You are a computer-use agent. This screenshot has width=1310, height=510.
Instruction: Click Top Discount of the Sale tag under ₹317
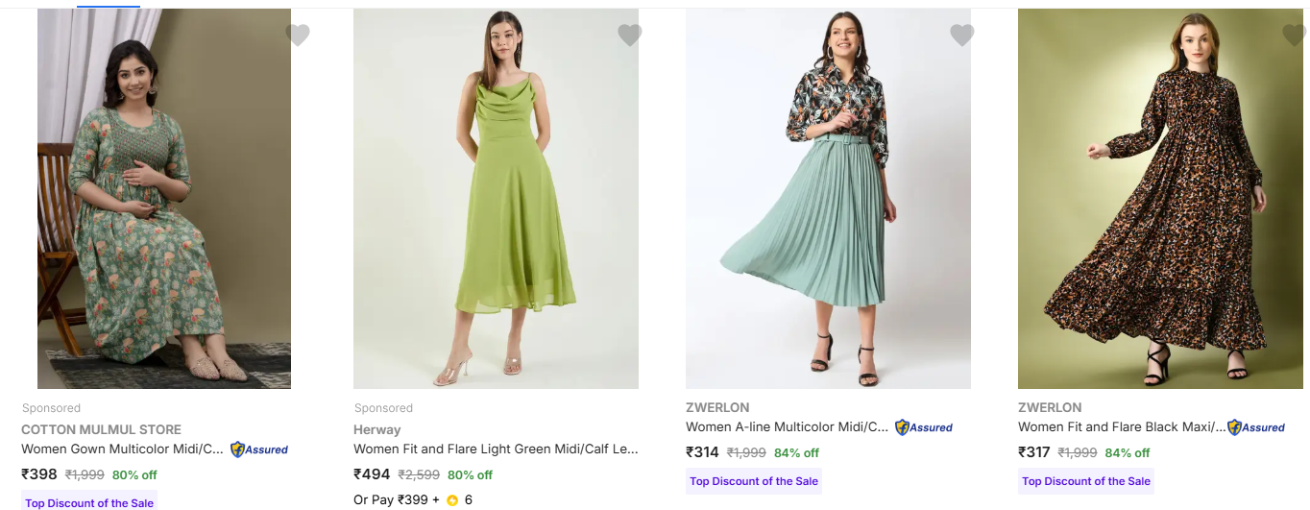(1085, 481)
